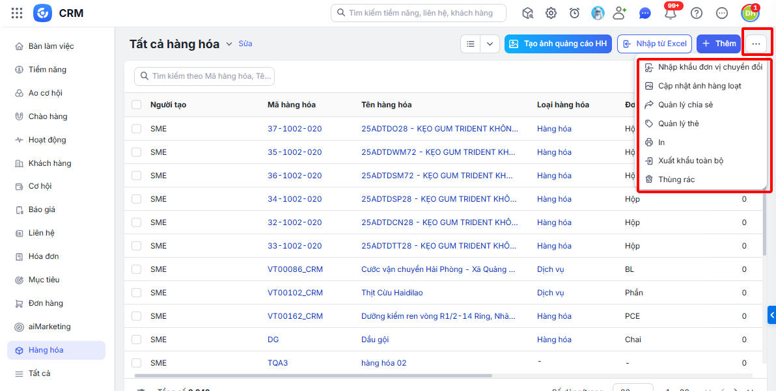Select the checkbox for Dầu gội row

coord(137,340)
